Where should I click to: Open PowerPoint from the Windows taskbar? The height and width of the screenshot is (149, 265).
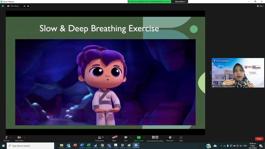[x=75, y=145]
